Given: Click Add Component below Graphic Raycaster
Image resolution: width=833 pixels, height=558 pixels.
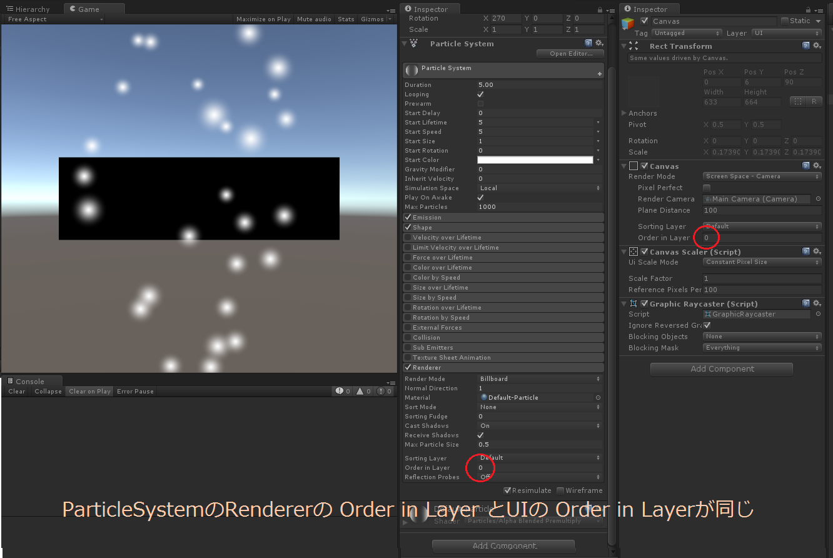Looking at the screenshot, I should (721, 369).
